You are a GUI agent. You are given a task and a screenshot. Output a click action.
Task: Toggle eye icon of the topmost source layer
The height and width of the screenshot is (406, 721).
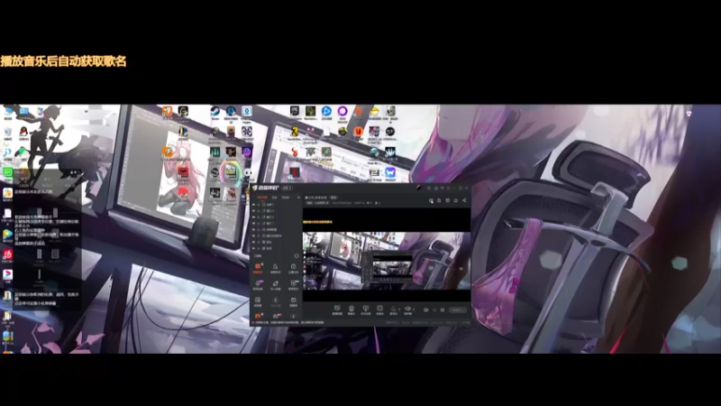253,205
